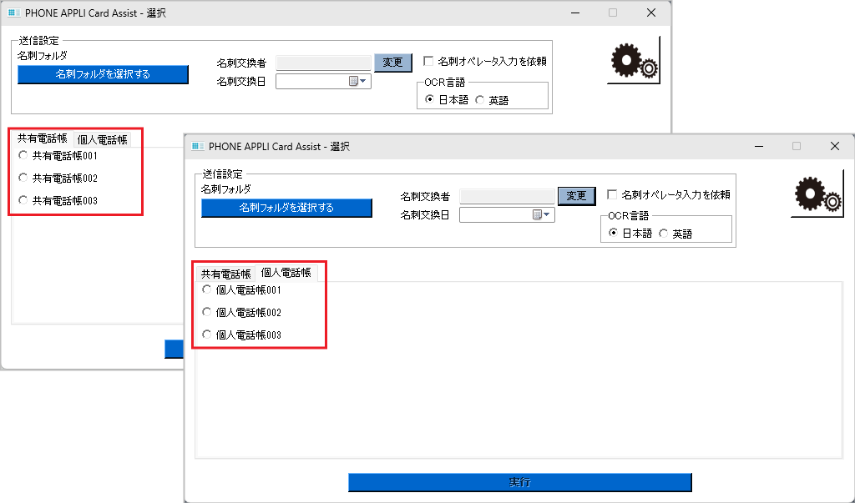Choose 個人電話帳002 radio option
The image size is (855, 503).
206,312
